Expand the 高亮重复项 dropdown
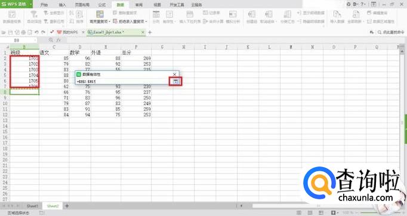Image resolution: width=407 pixels, height=216 pixels. click(110, 21)
